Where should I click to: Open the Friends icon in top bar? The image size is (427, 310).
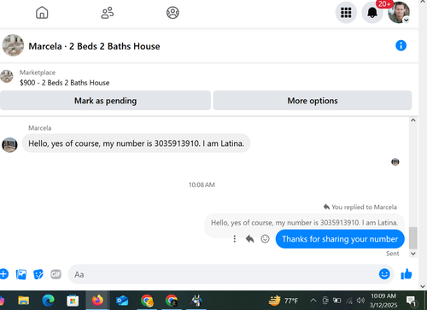click(x=108, y=13)
